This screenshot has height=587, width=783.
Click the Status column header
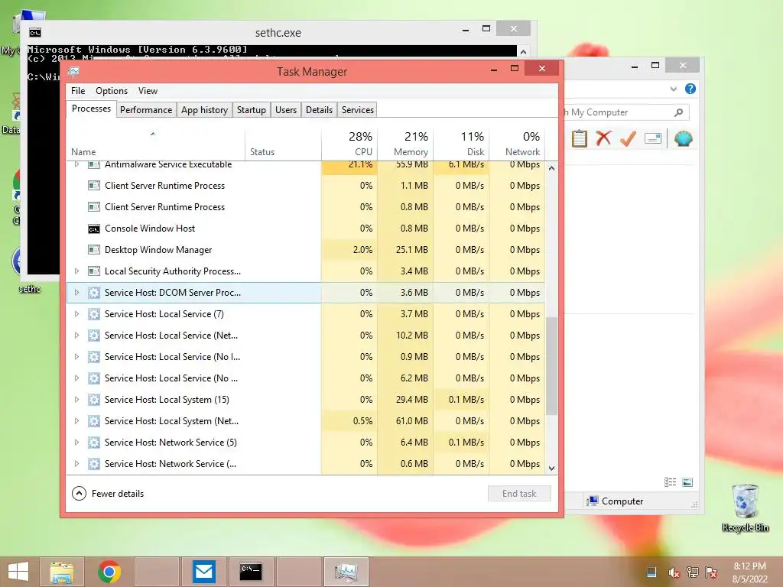283,144
